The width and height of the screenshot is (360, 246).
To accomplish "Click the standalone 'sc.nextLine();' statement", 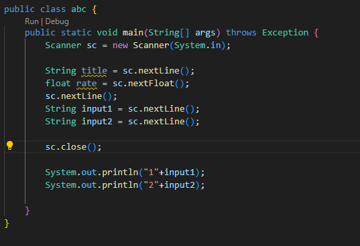I will [81, 96].
